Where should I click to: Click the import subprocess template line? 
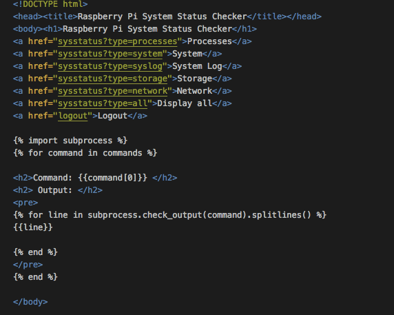(x=70, y=141)
